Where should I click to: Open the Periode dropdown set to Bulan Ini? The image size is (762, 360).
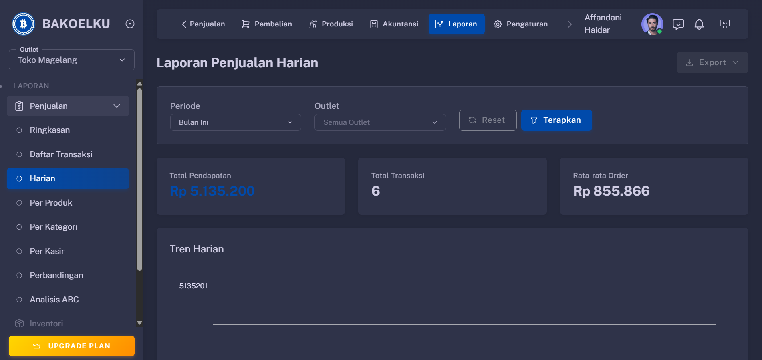[x=235, y=122]
